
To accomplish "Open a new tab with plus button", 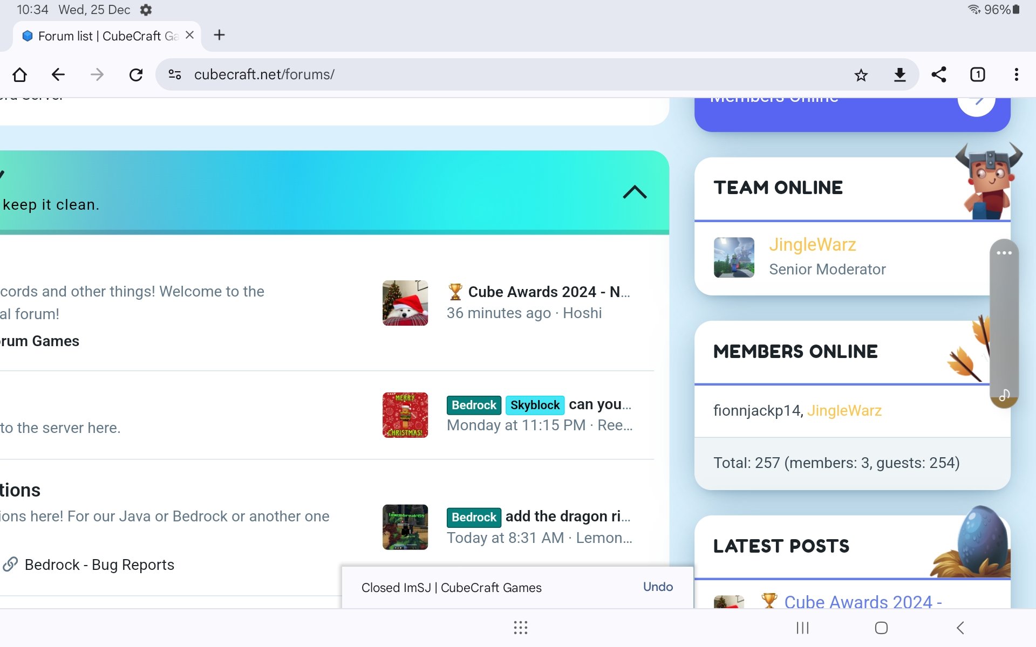I will [x=219, y=35].
